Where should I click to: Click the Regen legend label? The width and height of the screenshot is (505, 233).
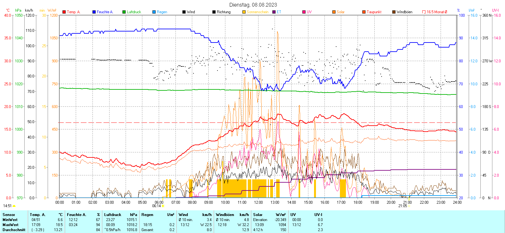coord(162,12)
